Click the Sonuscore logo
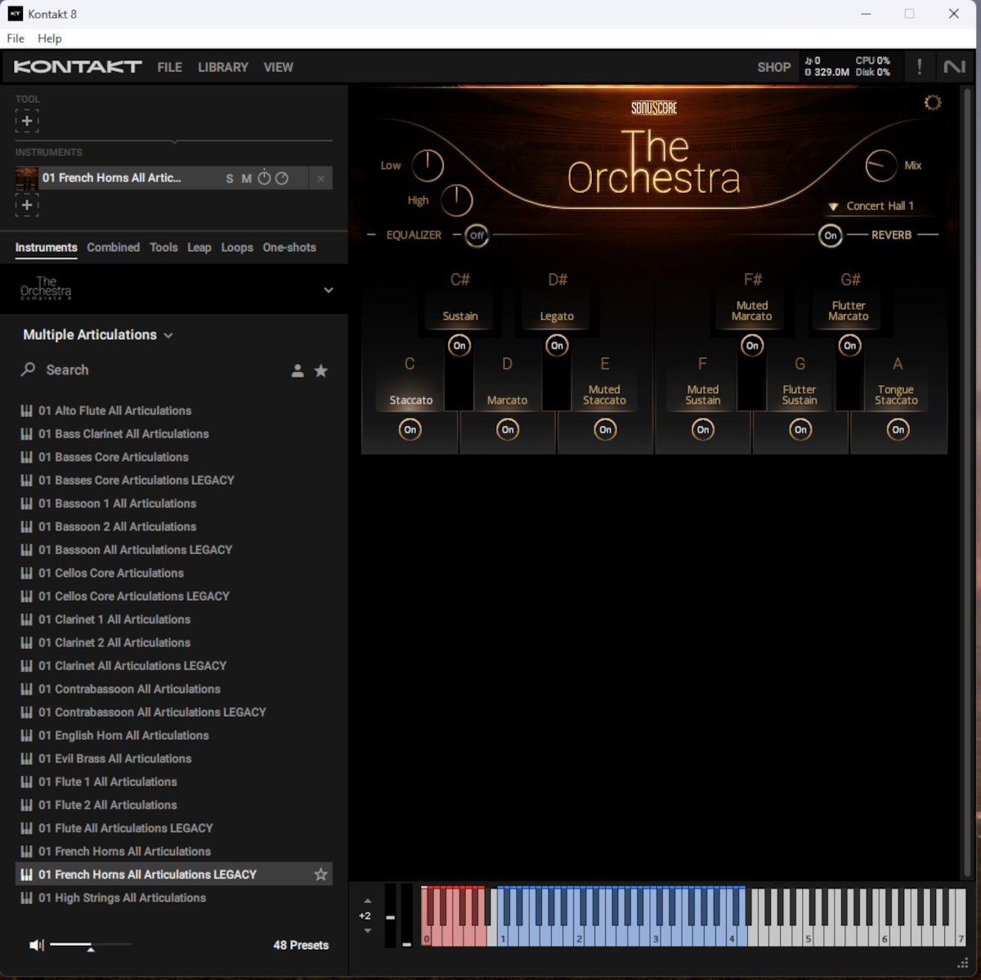This screenshot has height=980, width=981. [x=654, y=108]
